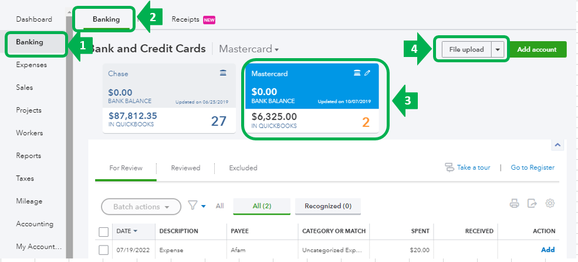Open the table settings gear icon

(550, 204)
